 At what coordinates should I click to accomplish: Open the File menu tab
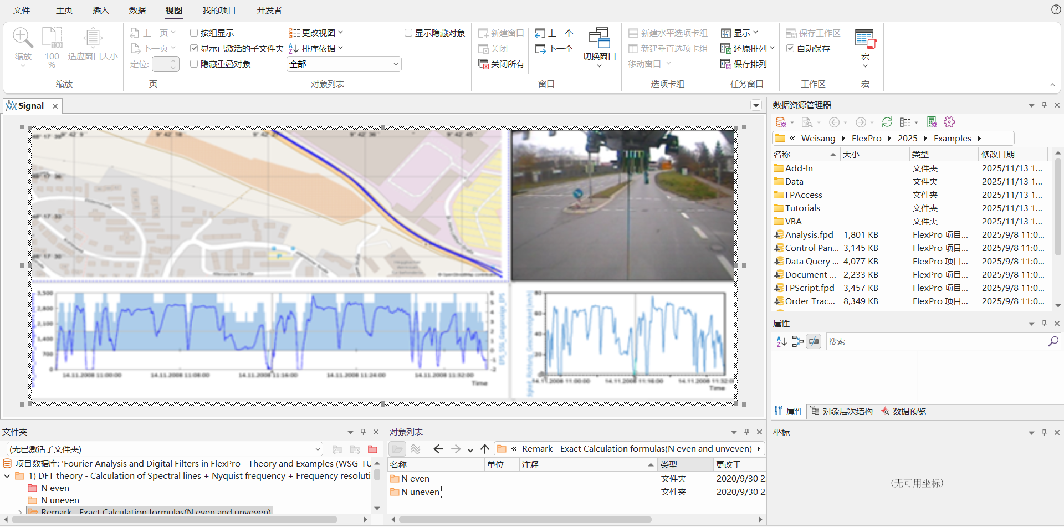click(x=22, y=11)
